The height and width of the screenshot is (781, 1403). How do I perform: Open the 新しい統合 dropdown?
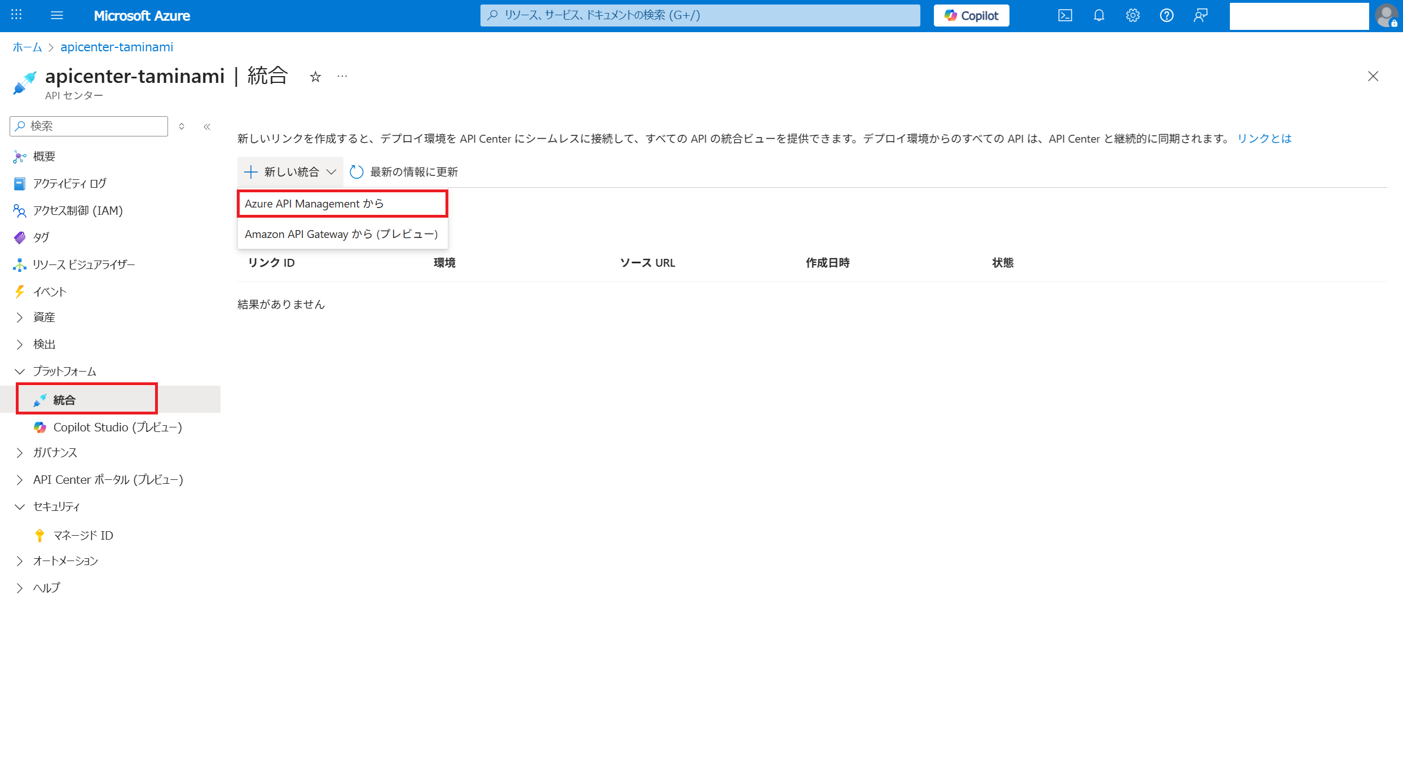(290, 172)
